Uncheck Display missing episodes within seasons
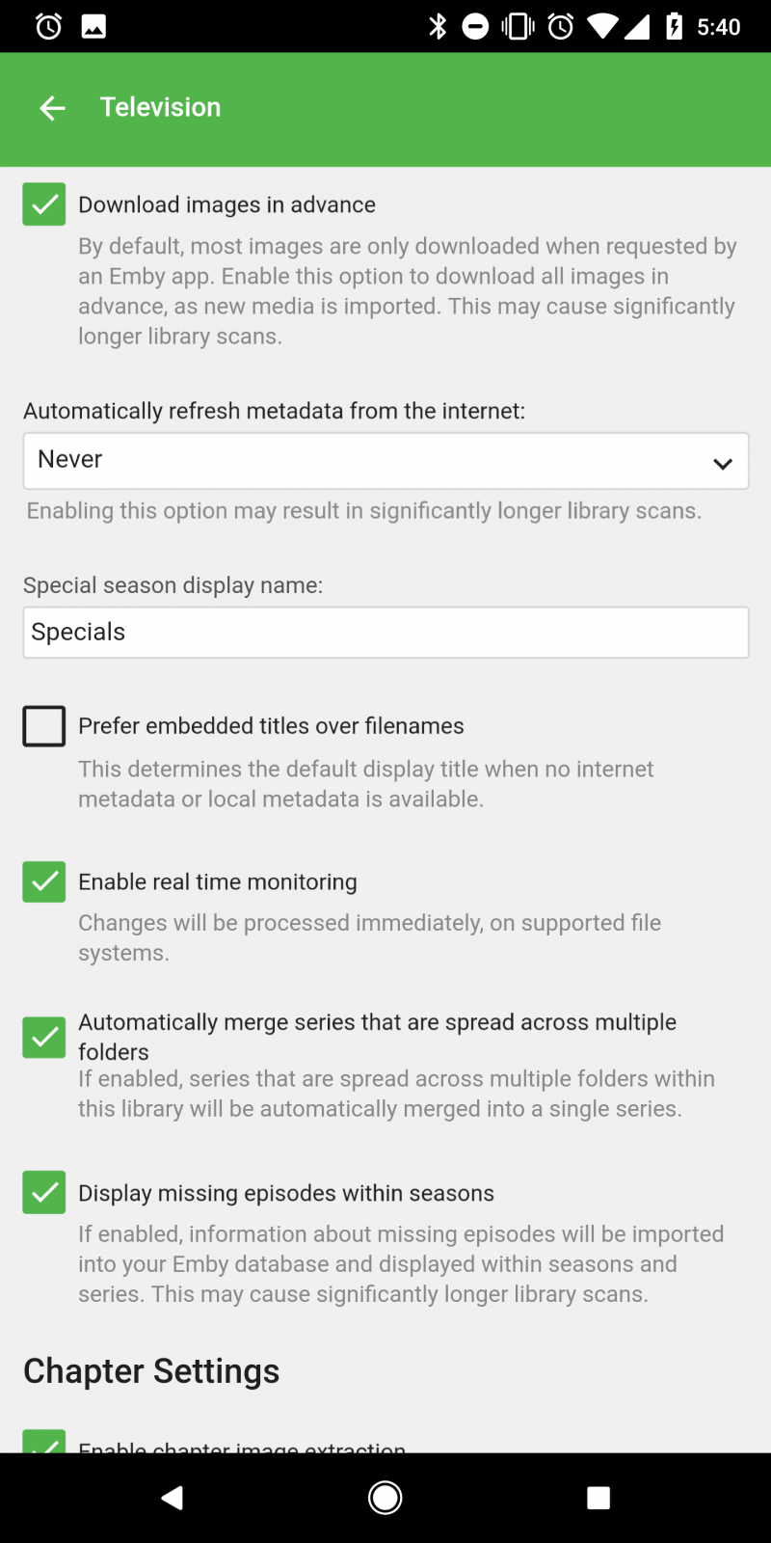771x1543 pixels. (x=44, y=1193)
